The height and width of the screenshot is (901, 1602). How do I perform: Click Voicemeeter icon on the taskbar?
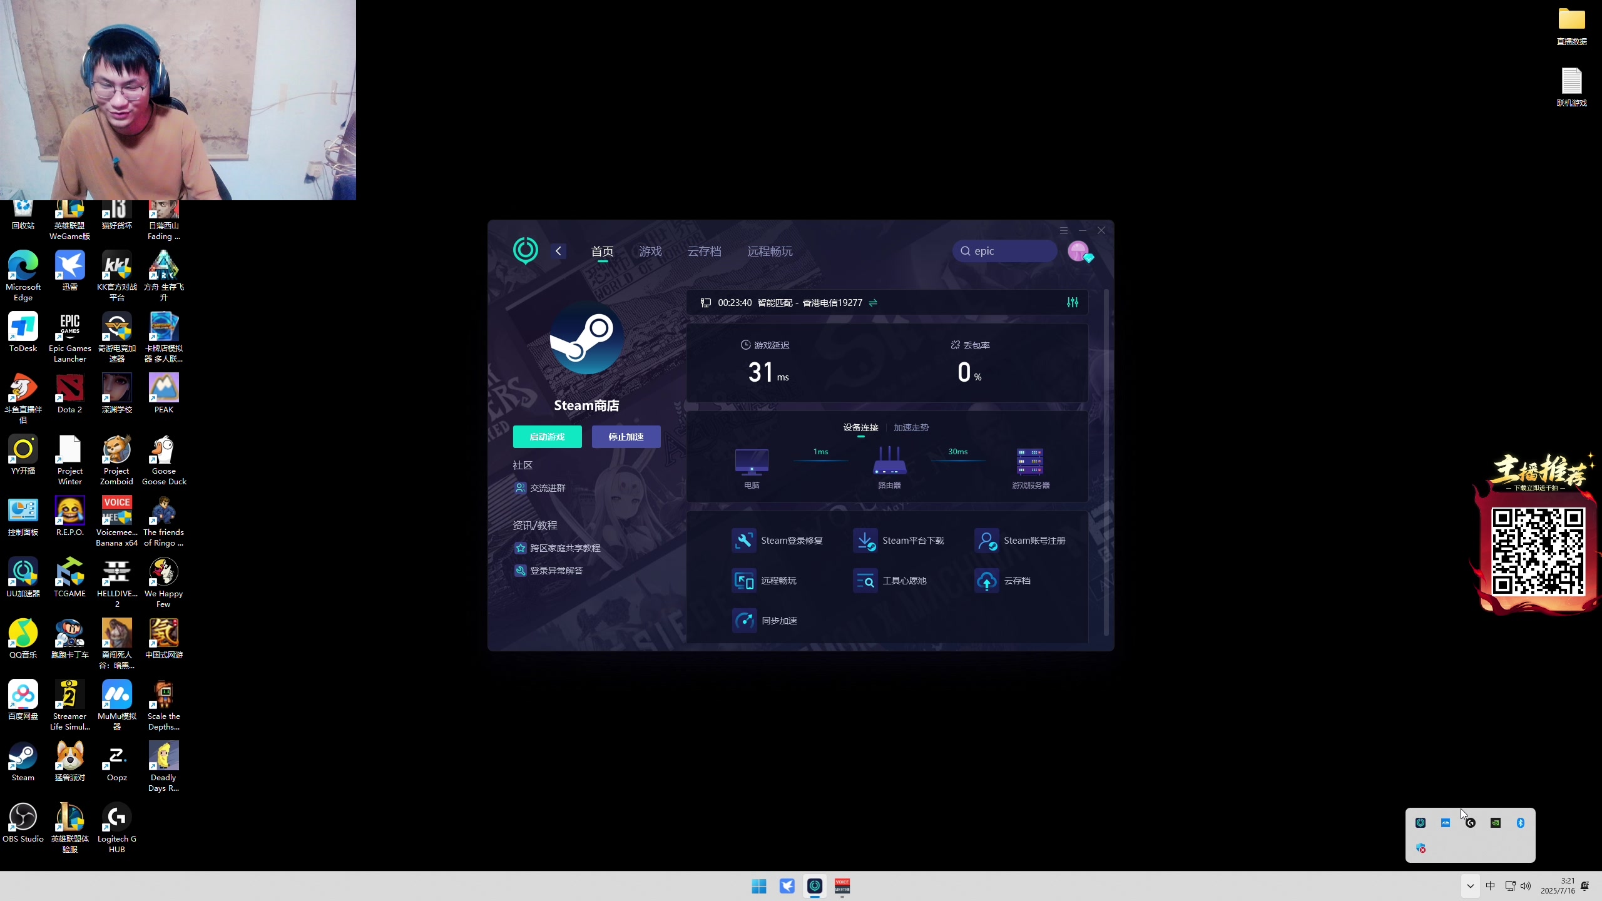pos(842,886)
